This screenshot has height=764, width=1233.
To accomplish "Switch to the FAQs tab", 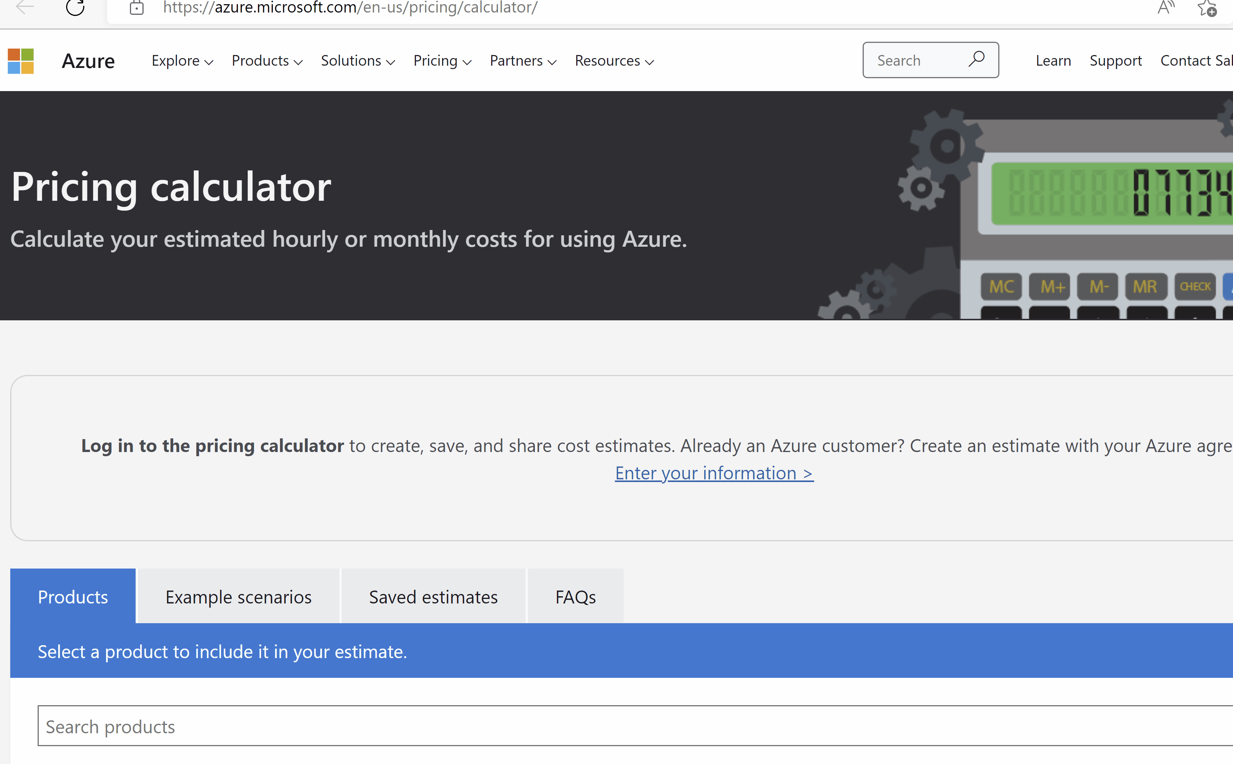I will coord(575,596).
